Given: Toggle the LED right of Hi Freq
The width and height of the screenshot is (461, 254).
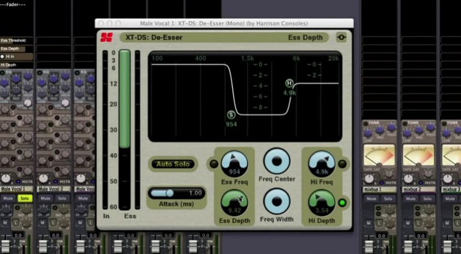Looking at the screenshot, I should click(344, 163).
